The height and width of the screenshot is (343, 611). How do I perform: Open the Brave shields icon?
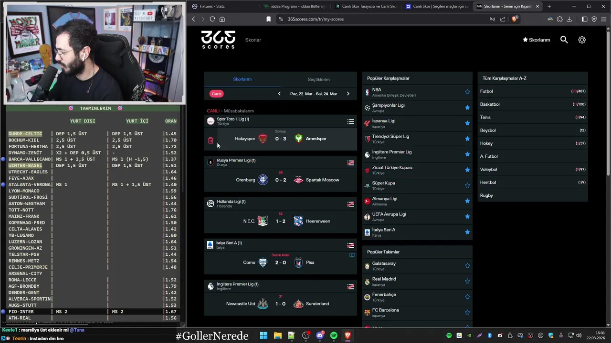pos(514,19)
